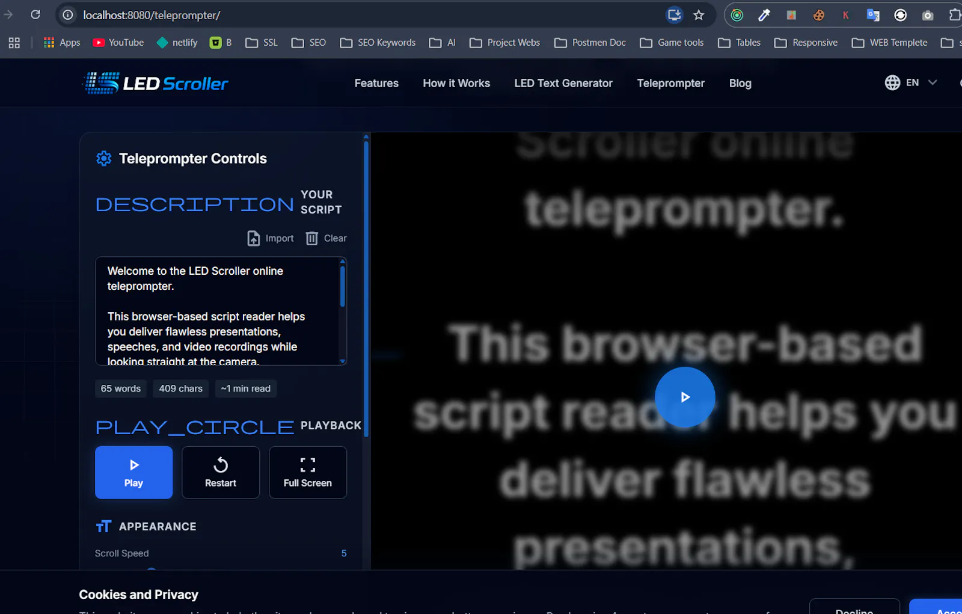
Task: Go to Features in the site nav
Action: 376,83
